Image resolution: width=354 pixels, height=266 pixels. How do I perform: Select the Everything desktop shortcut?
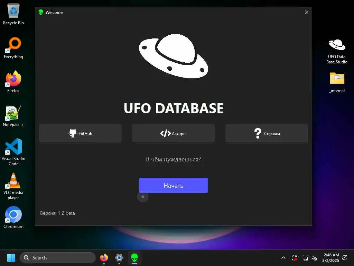click(x=13, y=48)
